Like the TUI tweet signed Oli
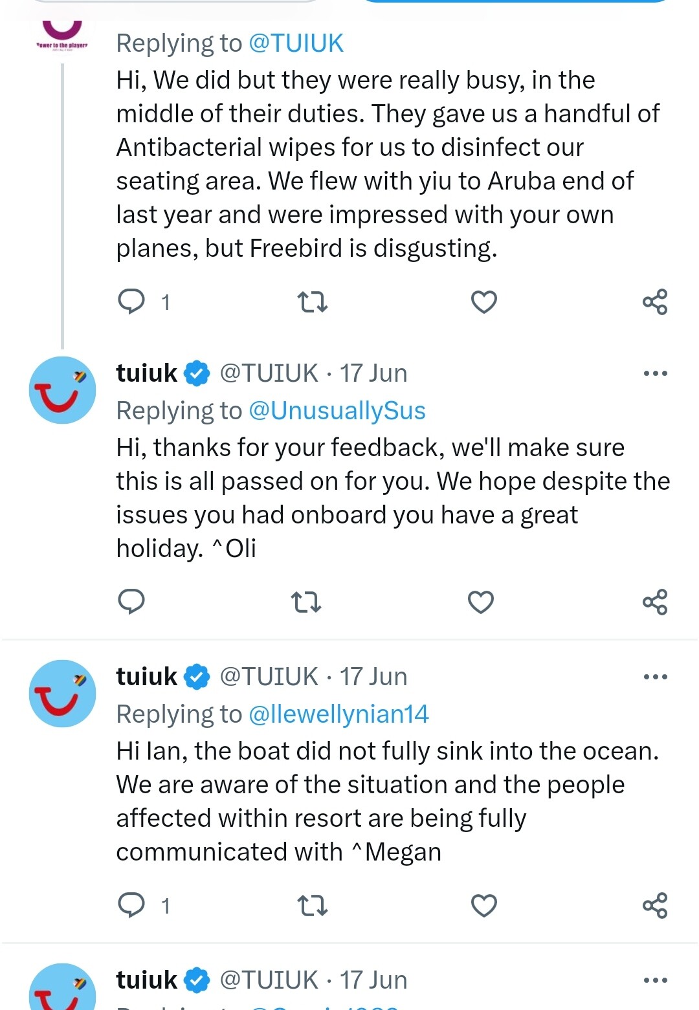The width and height of the screenshot is (699, 1010). point(481,602)
